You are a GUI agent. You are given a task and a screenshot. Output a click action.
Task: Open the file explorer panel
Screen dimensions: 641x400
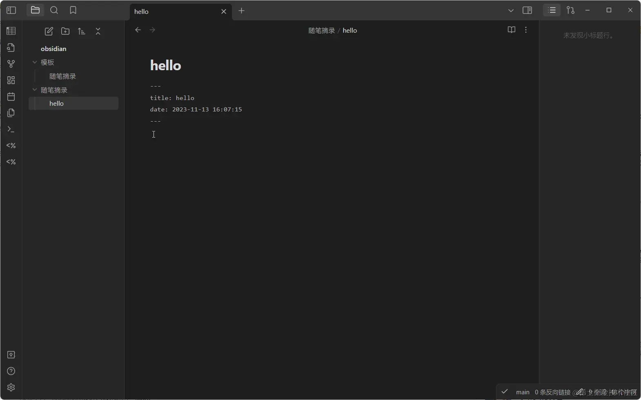pyautogui.click(x=35, y=10)
